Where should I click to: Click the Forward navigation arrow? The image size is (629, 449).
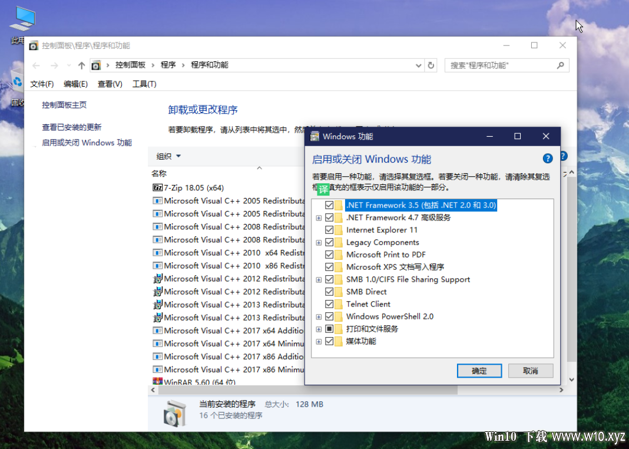point(54,65)
